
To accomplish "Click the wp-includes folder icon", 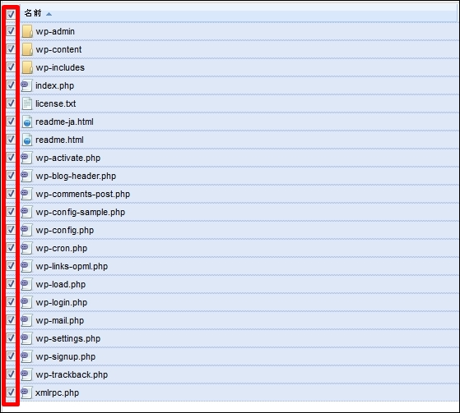I will pyautogui.click(x=27, y=67).
